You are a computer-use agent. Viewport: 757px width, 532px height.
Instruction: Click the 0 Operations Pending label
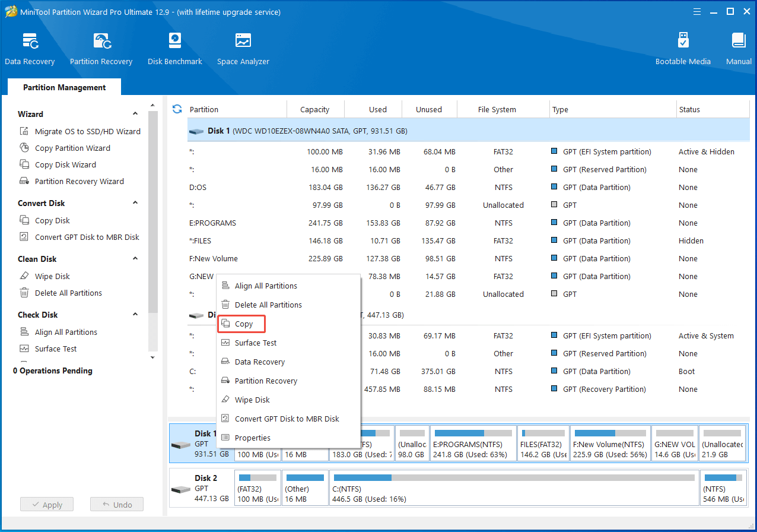(53, 370)
